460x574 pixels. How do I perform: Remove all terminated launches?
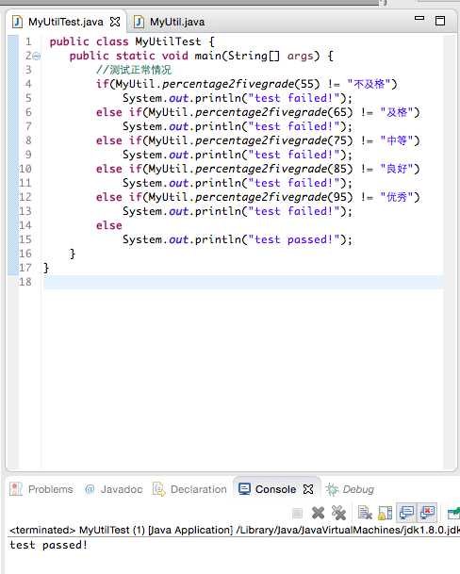[x=338, y=513]
